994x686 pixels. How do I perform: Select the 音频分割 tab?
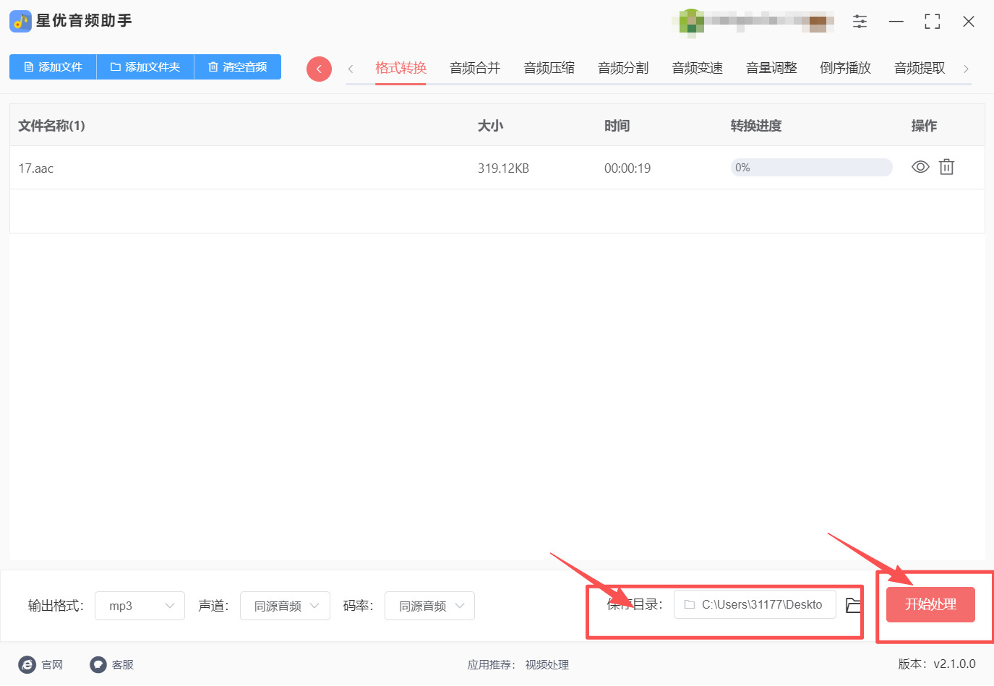pos(623,68)
